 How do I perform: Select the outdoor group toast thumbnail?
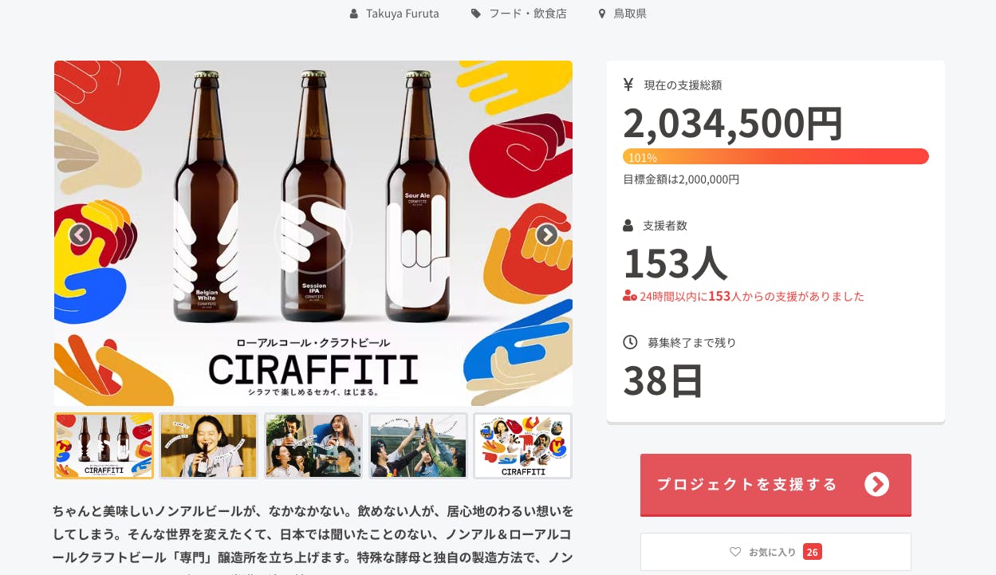(418, 446)
